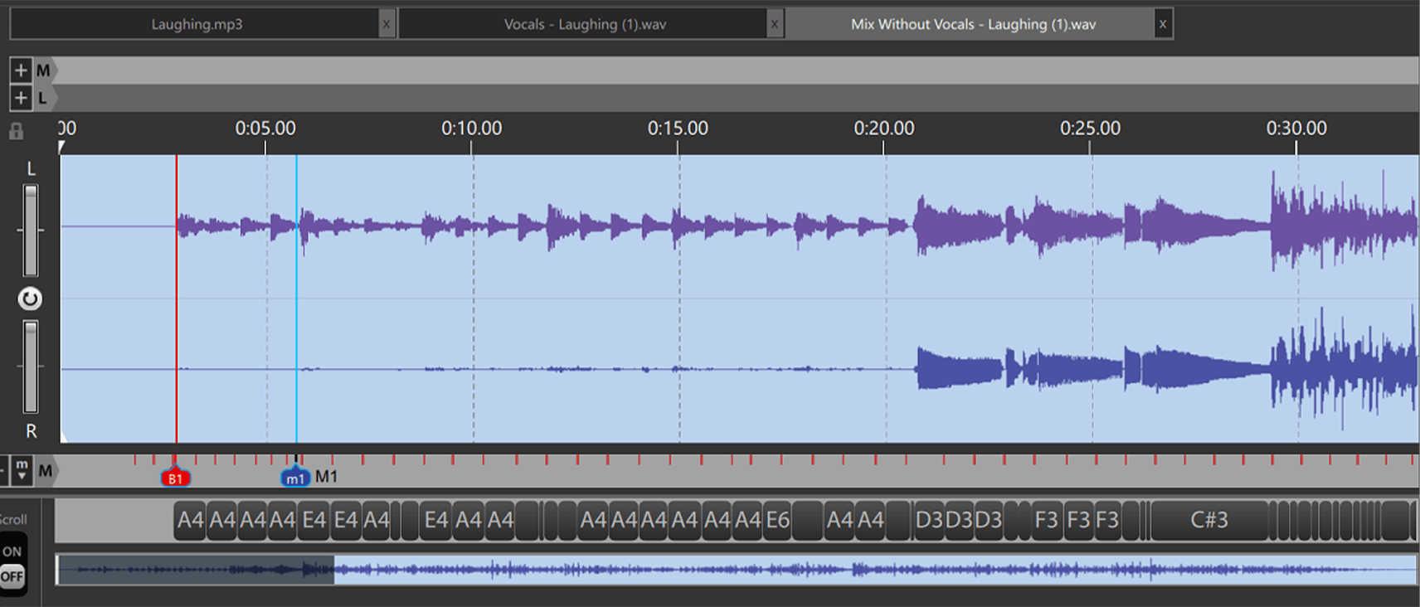Viewport: 1420px width, 607px height.
Task: Click the plus icon on the L row
Action: (x=21, y=98)
